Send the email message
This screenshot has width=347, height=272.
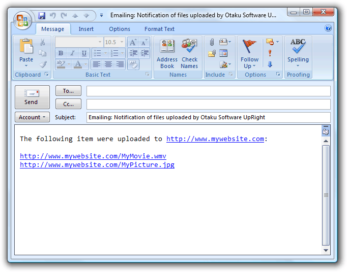33,97
